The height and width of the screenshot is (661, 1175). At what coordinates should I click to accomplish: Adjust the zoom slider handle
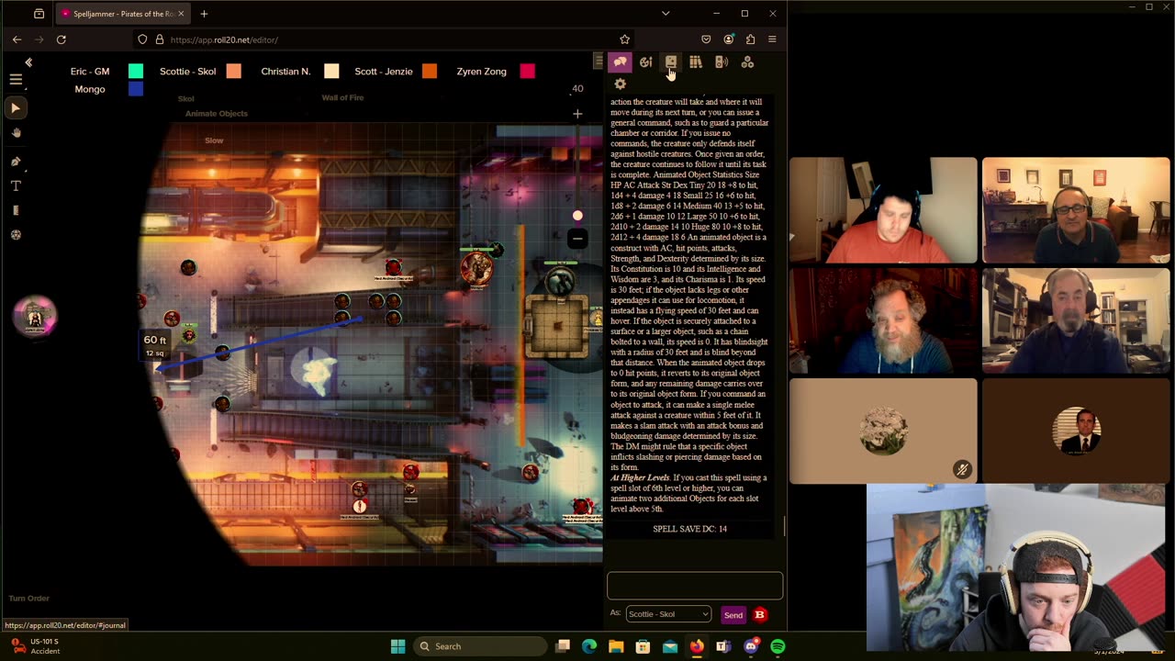577,216
